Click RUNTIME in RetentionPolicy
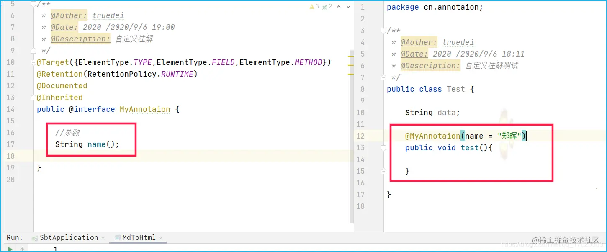607x252 pixels. 177,74
